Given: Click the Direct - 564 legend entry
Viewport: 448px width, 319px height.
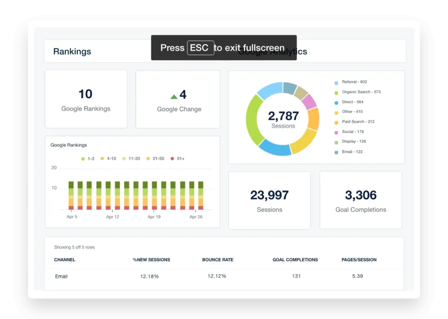Looking at the screenshot, I should pyautogui.click(x=352, y=102).
